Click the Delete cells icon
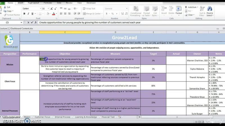Image resolution: width=225 pixels, height=126 pixels. pos(171,9)
